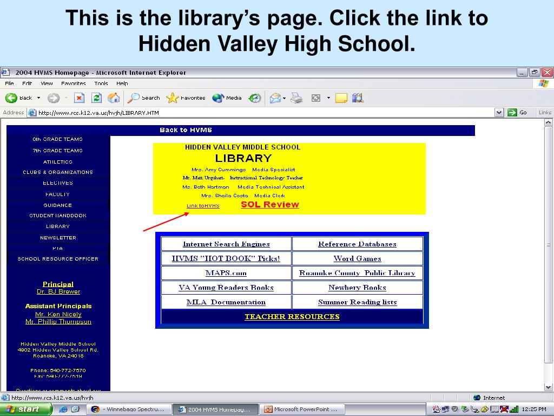Select SCHOOL RESOURCE OFFICER in sidebar
This screenshot has width=554, height=416.
[x=58, y=259]
